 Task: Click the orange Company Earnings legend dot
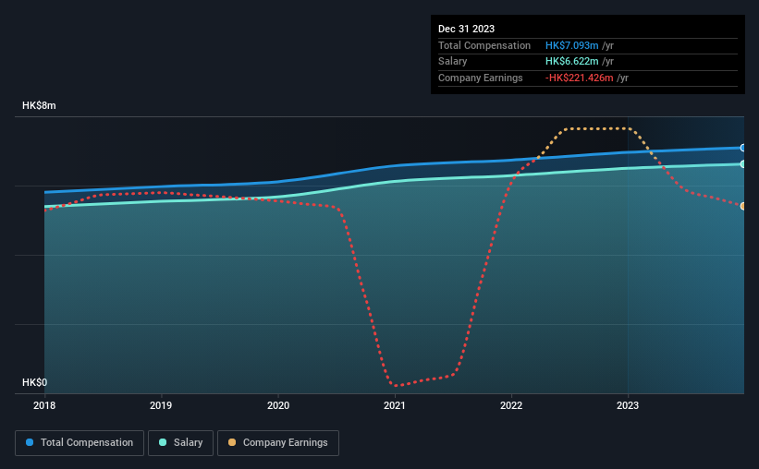click(x=232, y=442)
